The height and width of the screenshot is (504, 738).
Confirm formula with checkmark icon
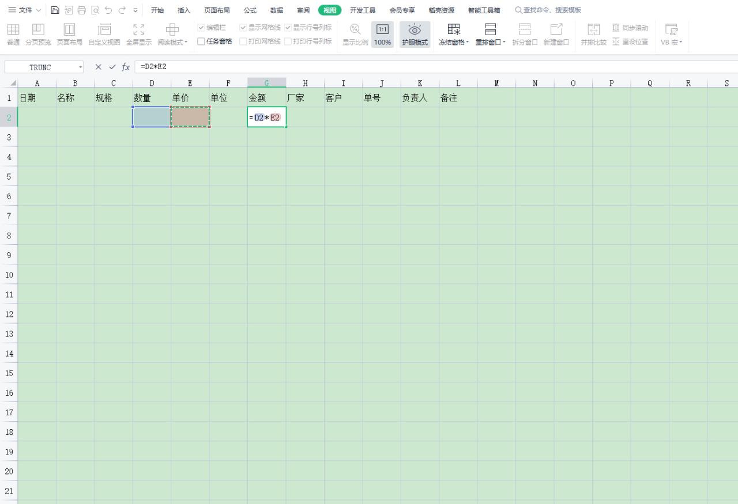pos(112,67)
